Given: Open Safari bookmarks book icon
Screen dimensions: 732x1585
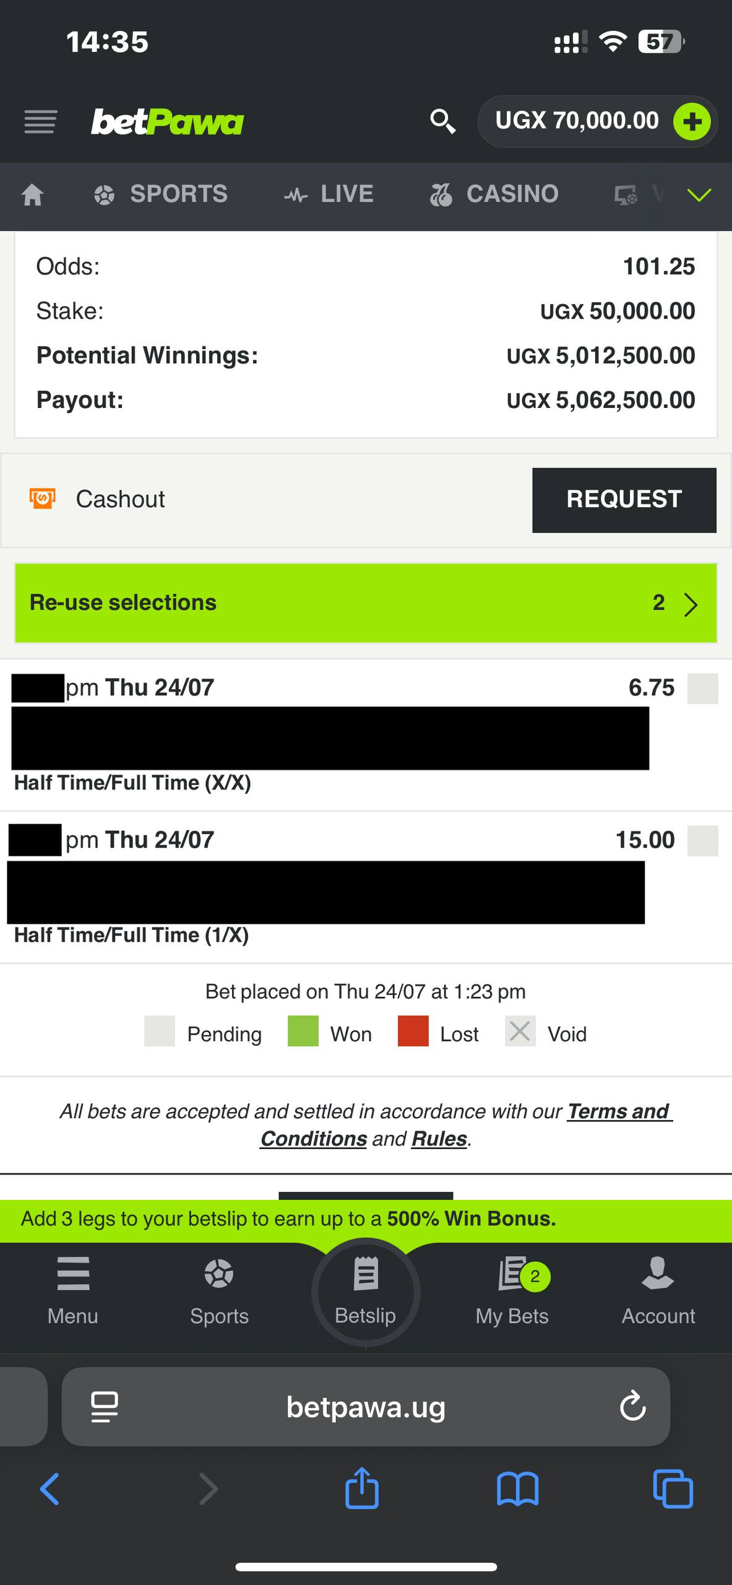Looking at the screenshot, I should point(518,1489).
